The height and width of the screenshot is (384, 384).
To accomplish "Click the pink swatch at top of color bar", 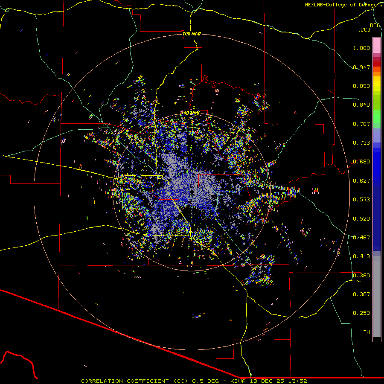I will 377,45.
